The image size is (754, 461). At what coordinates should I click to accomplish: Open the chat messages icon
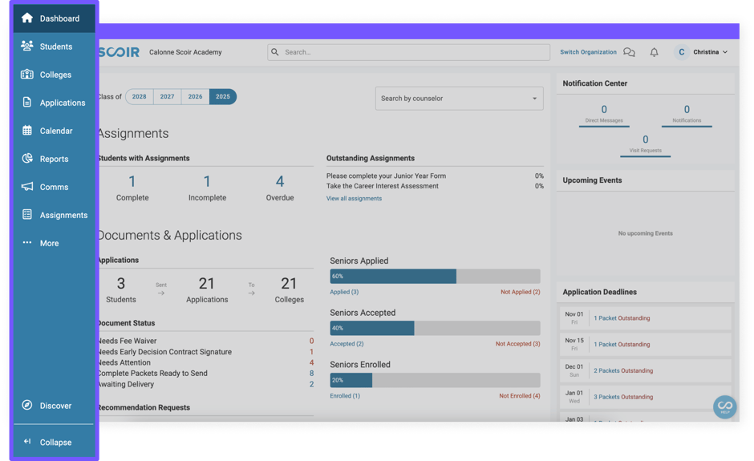coord(629,52)
